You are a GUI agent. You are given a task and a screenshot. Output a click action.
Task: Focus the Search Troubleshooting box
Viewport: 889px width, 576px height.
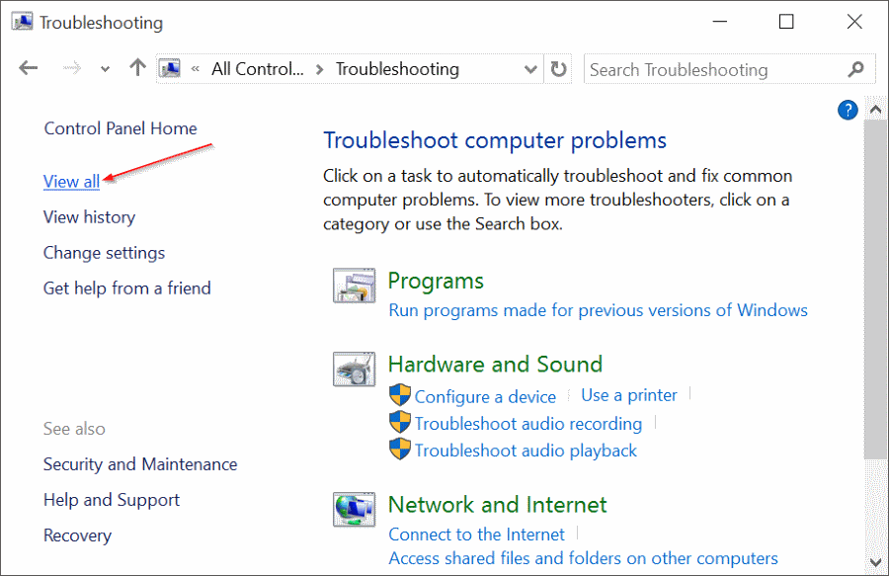(729, 69)
